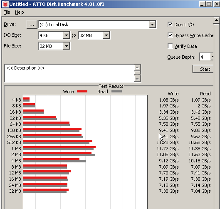
Task: Close the ATTO Disk Benchmark window
Action: click(217, 4)
